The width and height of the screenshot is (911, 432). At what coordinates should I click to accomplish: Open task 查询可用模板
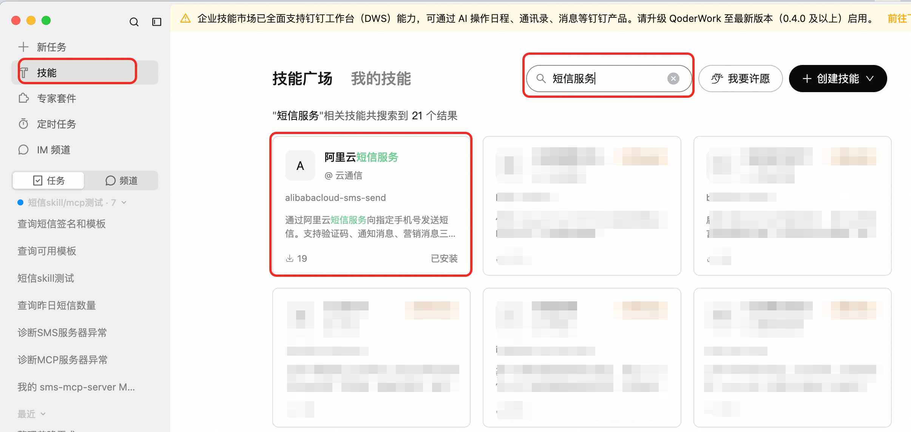(47, 251)
